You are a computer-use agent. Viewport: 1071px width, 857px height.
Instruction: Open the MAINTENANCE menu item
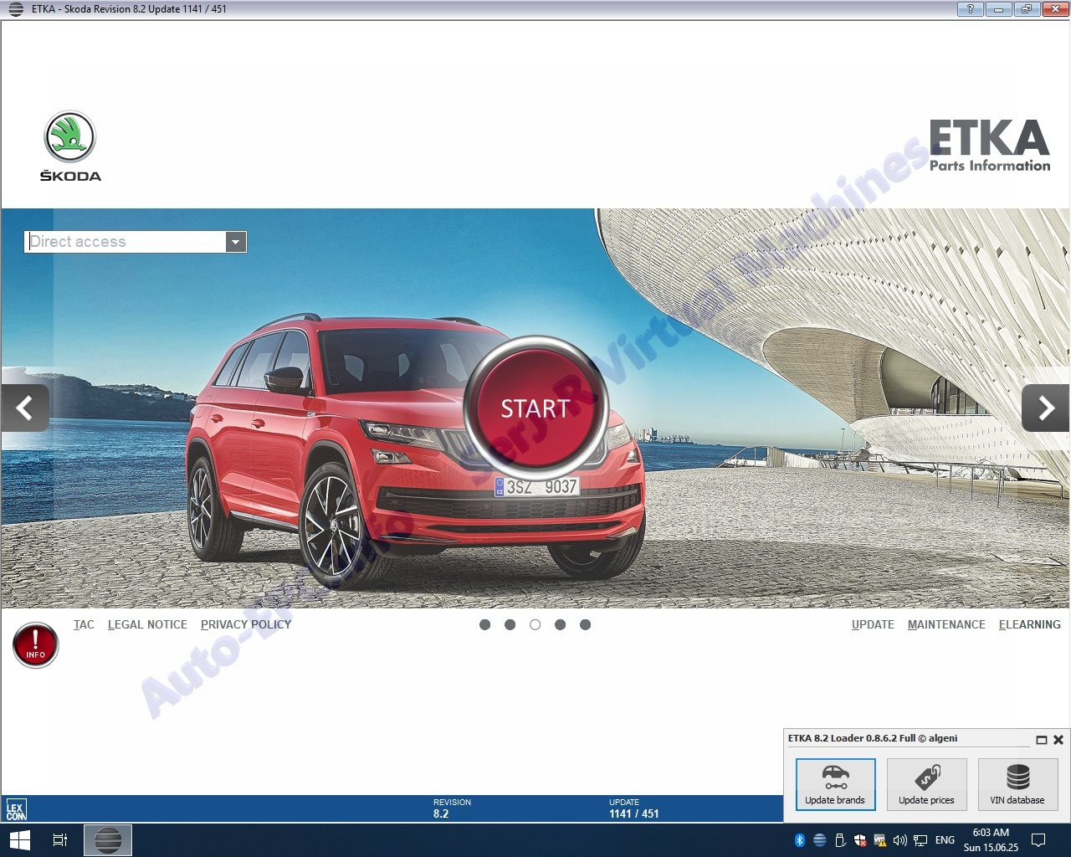coord(946,624)
